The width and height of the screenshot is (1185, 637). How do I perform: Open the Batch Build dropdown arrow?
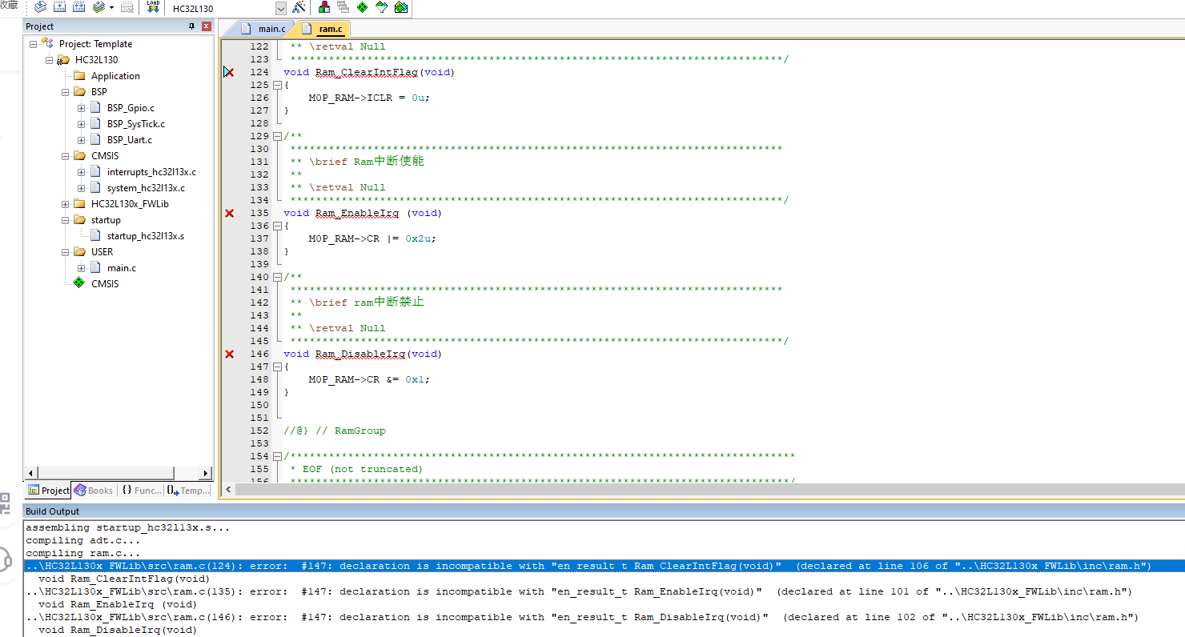click(111, 8)
